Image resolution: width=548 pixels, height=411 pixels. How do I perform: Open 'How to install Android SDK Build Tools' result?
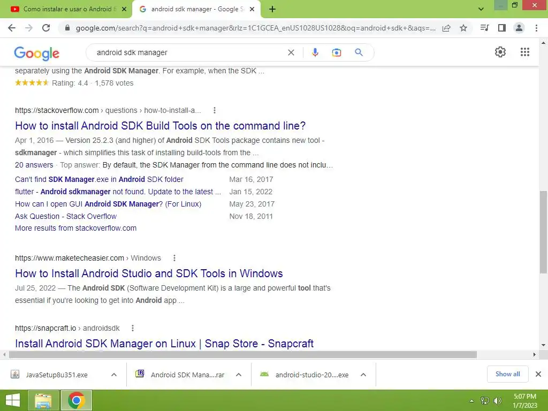click(161, 126)
